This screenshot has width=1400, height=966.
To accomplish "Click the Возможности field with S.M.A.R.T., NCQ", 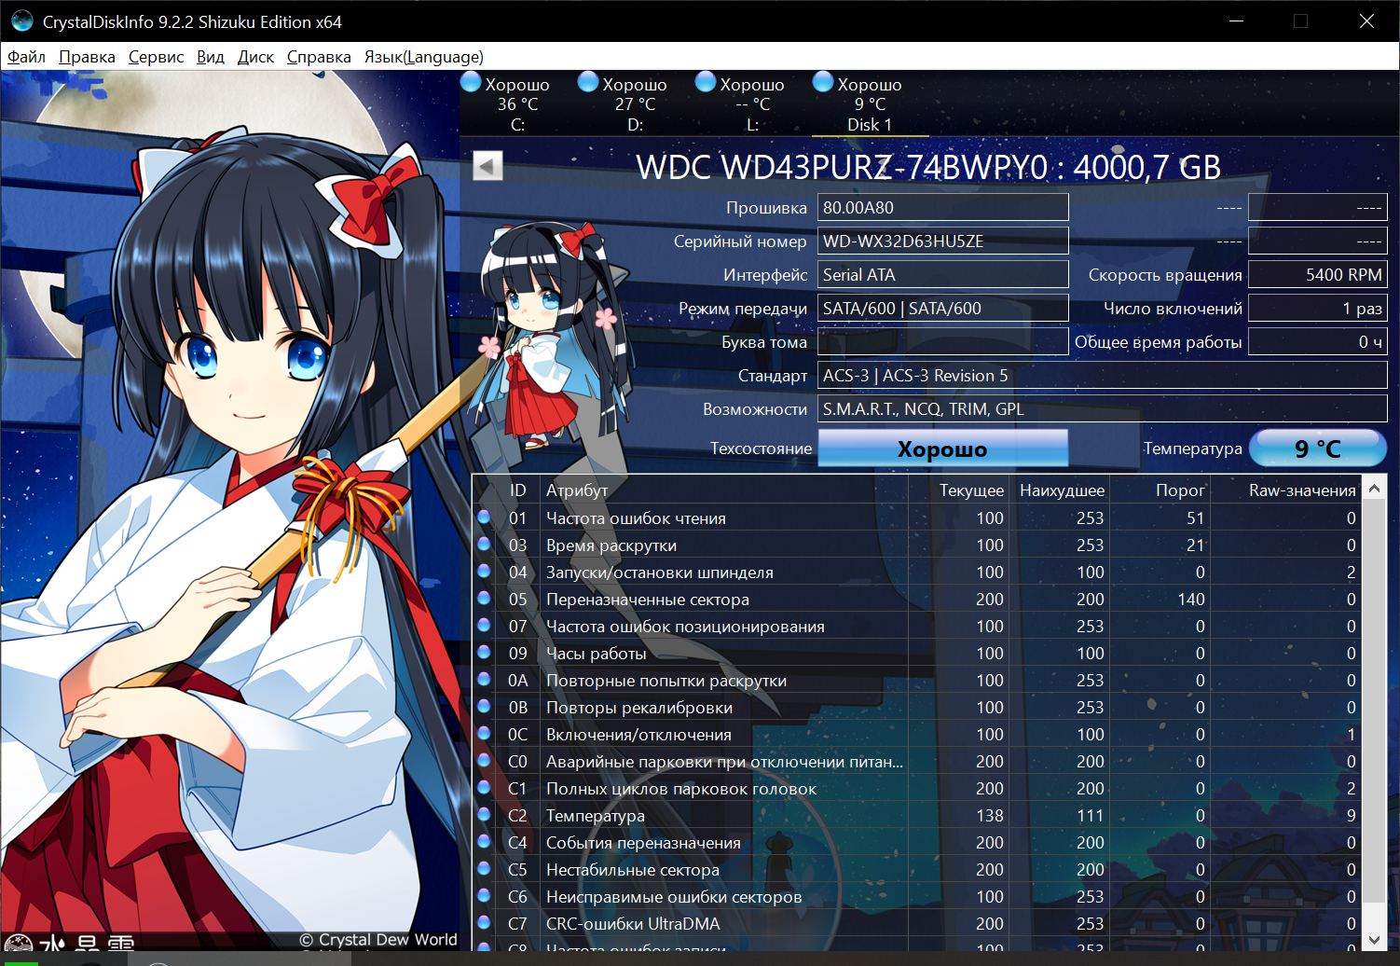I will tap(1102, 408).
